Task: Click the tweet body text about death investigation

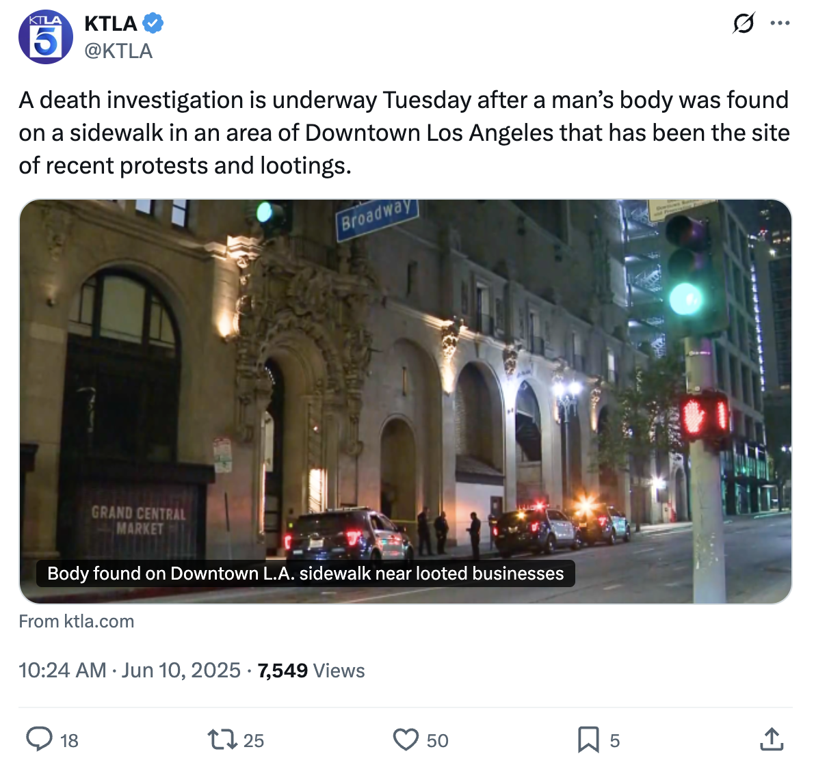Action: (x=404, y=133)
